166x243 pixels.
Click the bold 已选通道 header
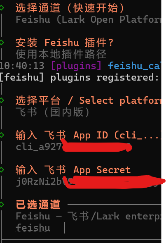(38, 205)
